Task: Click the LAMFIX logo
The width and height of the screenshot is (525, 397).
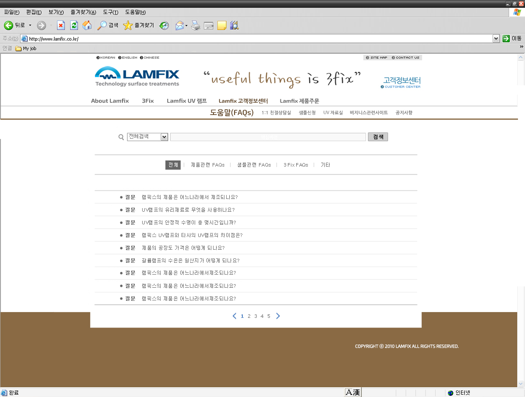Action: point(137,77)
